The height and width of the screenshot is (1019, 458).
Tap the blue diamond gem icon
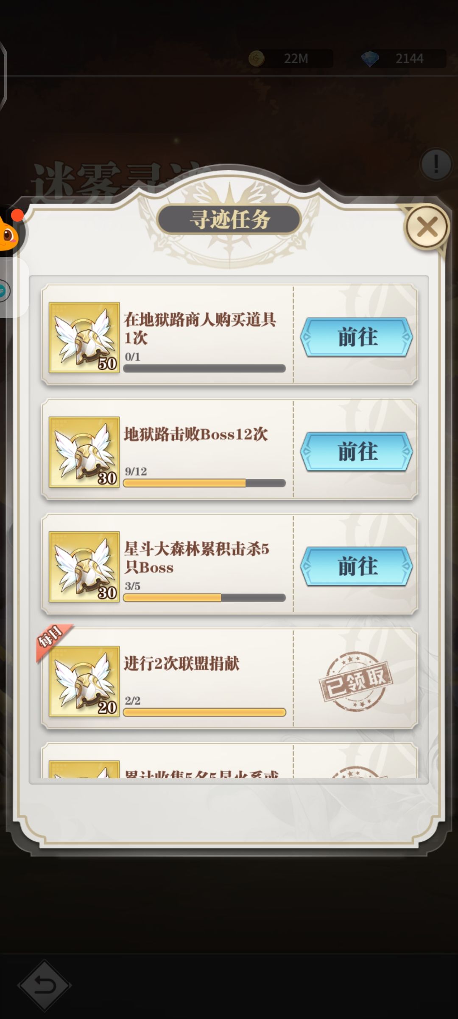[x=370, y=59]
